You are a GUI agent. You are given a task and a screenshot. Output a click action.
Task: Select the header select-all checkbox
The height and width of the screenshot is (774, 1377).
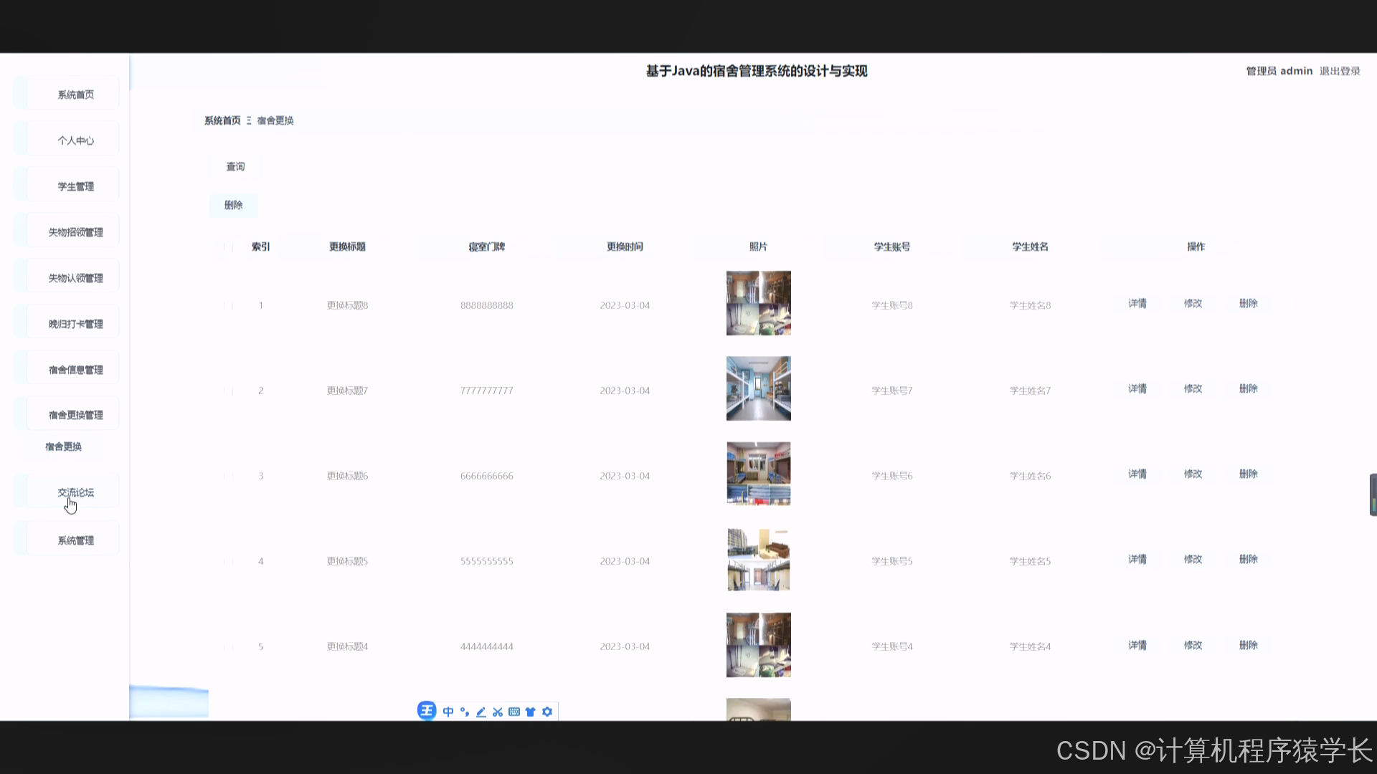228,247
